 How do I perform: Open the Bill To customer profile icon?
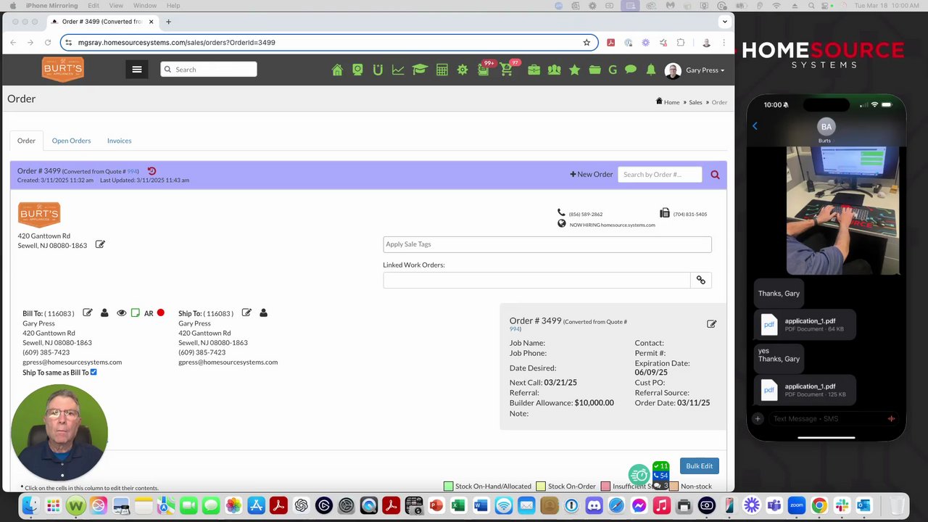pos(104,312)
